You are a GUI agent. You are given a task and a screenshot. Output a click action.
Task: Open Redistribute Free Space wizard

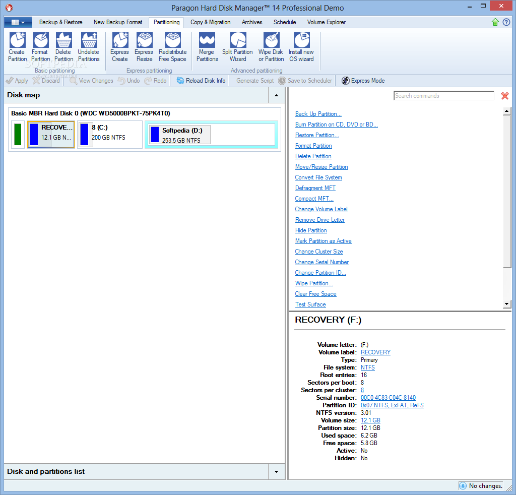coord(172,47)
